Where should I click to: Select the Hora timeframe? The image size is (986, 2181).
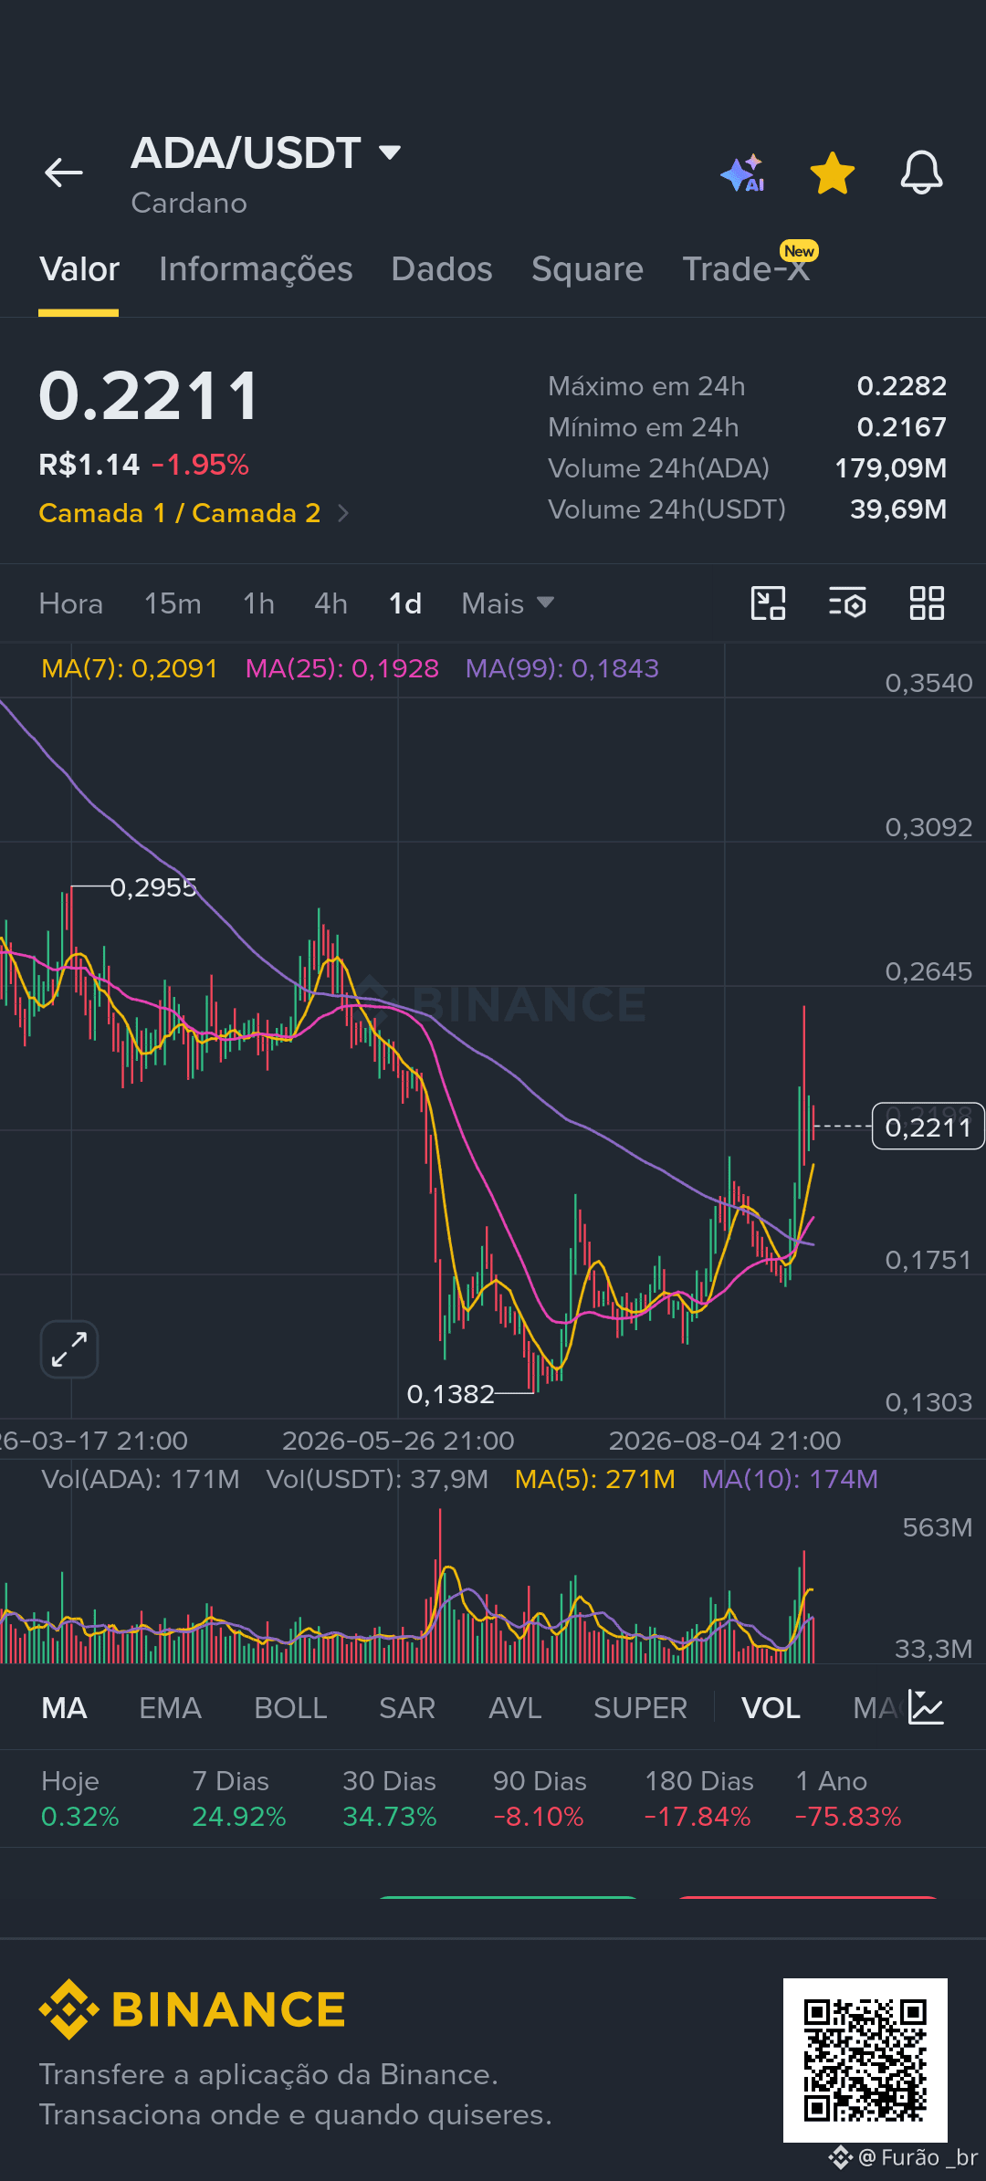coord(71,603)
